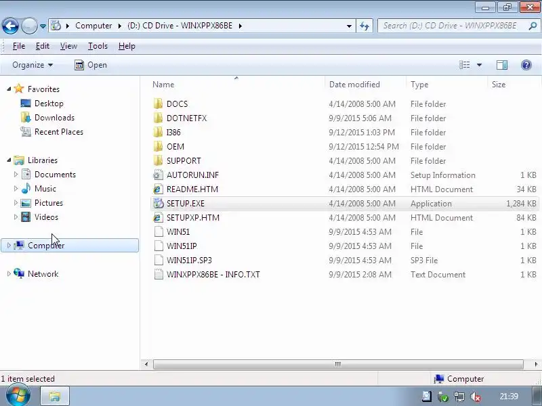Open the Edit menu
This screenshot has width=542, height=406.
[43, 46]
